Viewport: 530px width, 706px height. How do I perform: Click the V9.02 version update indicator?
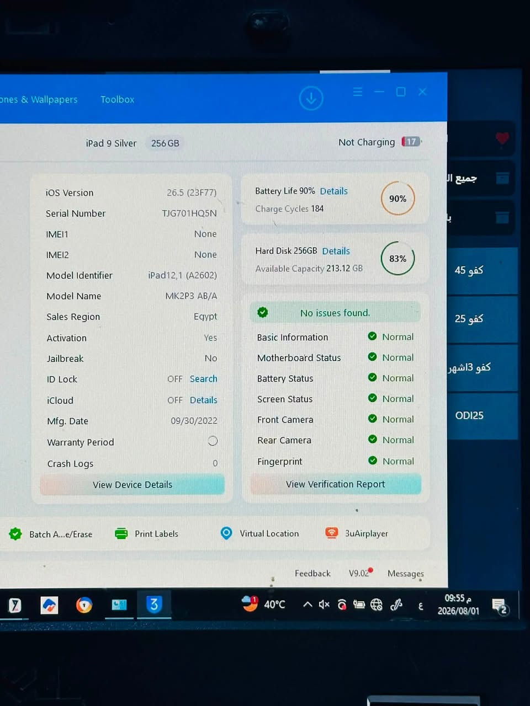[360, 573]
